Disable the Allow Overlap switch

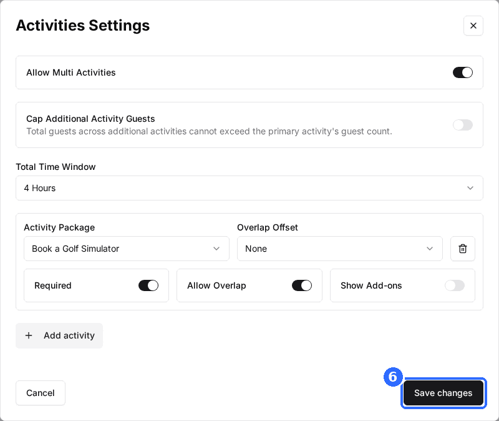coord(302,285)
